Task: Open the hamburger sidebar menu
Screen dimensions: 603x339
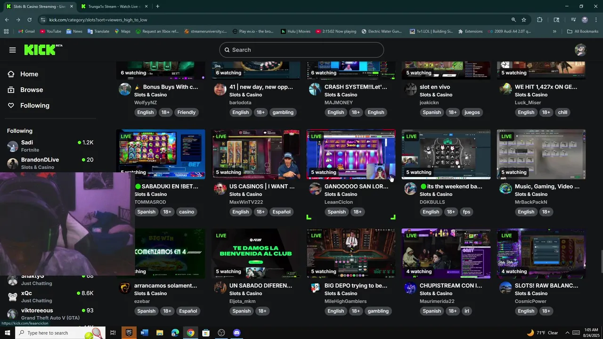Action: click(x=13, y=50)
